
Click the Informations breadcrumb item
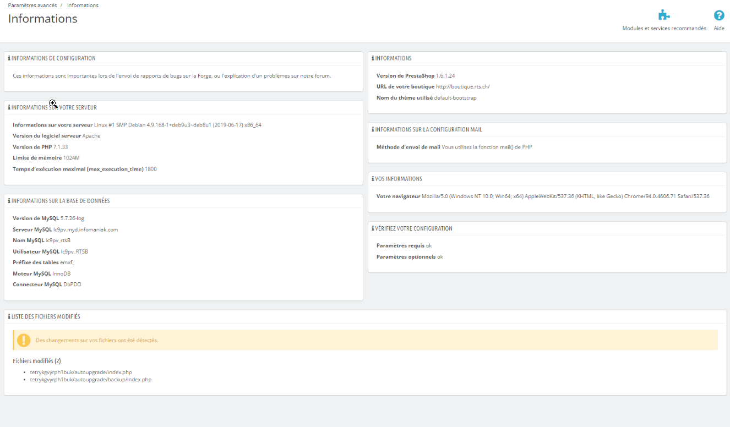(x=83, y=6)
